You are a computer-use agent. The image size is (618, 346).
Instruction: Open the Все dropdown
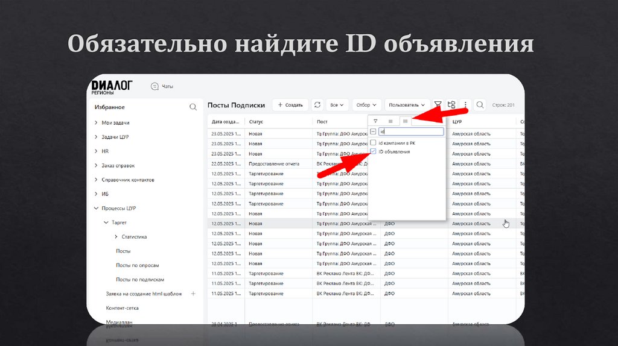[337, 105]
